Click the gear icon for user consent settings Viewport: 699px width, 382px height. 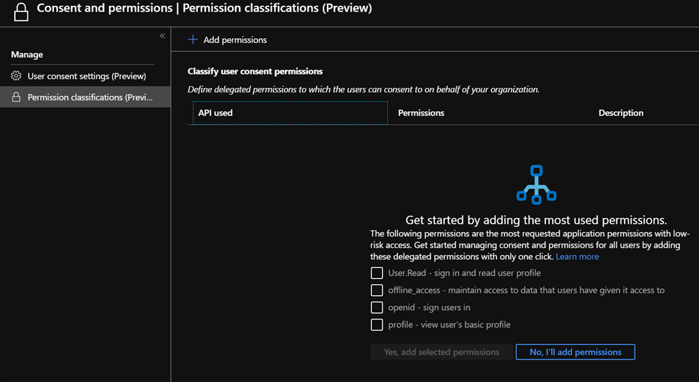click(x=16, y=76)
